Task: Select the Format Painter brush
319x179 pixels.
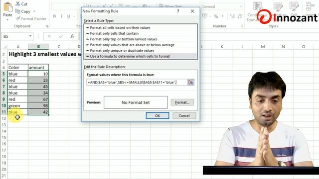Action: point(18,18)
